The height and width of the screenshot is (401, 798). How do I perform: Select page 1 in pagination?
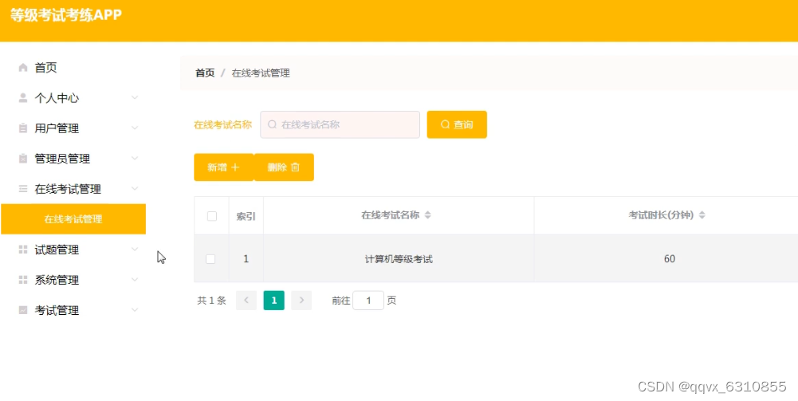273,301
